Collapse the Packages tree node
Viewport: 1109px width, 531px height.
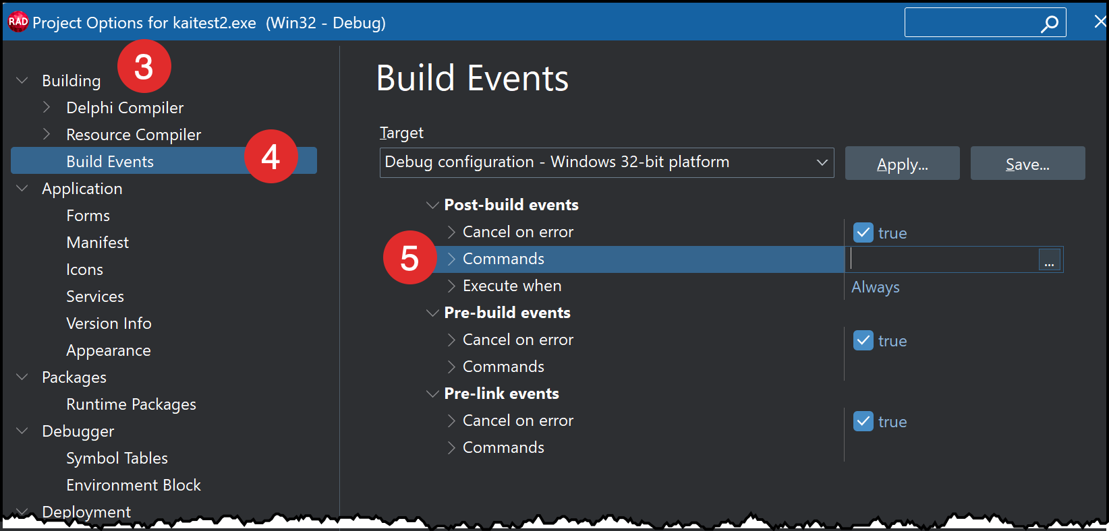[x=22, y=377]
